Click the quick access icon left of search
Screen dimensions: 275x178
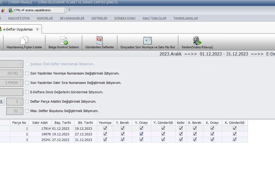point(3,10)
